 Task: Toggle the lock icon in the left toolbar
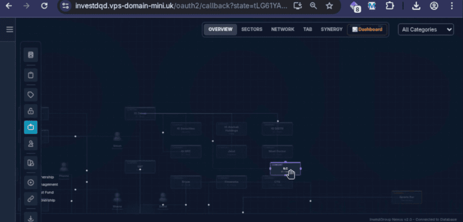click(x=31, y=111)
